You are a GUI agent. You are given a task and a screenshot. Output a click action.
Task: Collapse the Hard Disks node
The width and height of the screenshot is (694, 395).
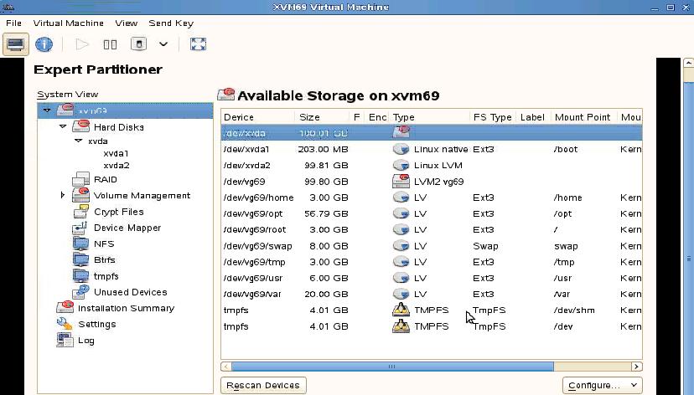pos(63,127)
